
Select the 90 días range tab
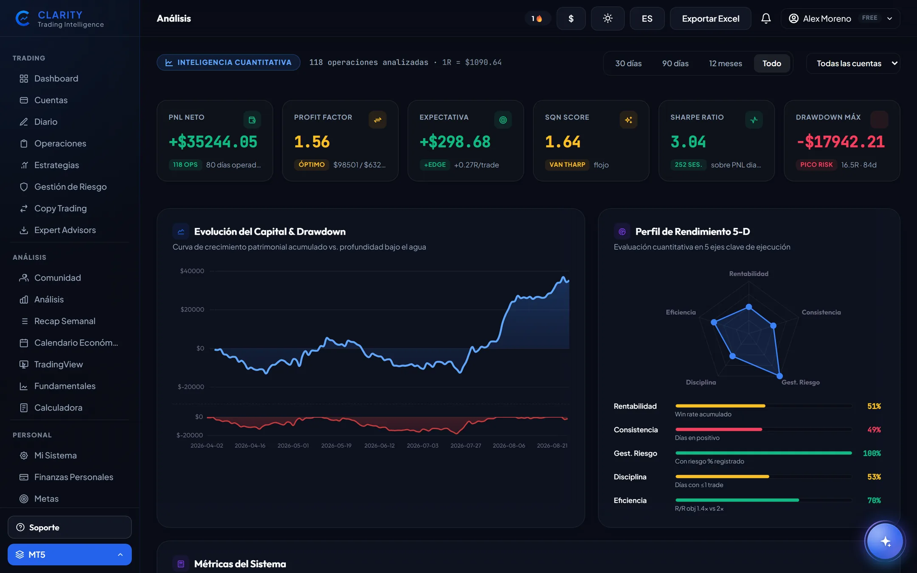click(x=675, y=63)
